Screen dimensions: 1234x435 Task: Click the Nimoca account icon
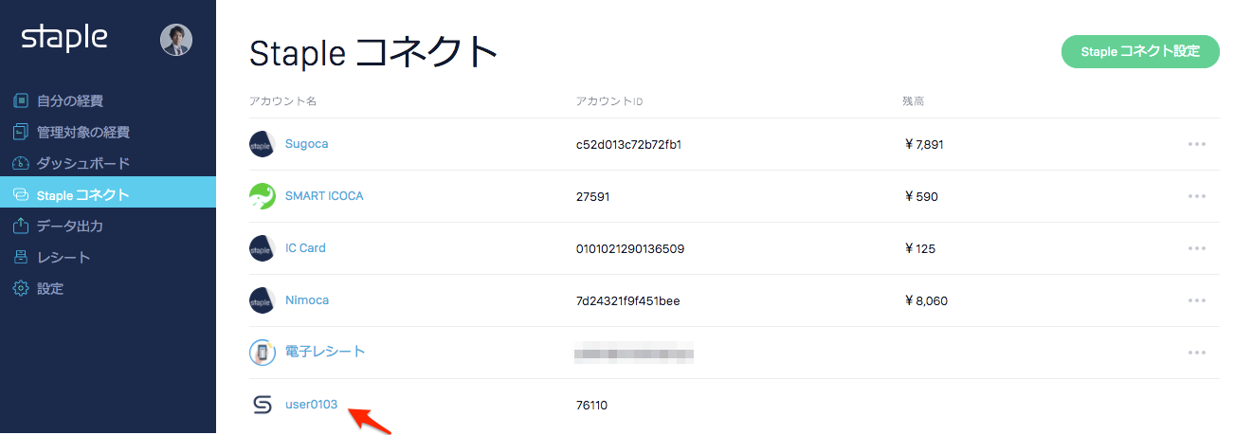pos(262,300)
